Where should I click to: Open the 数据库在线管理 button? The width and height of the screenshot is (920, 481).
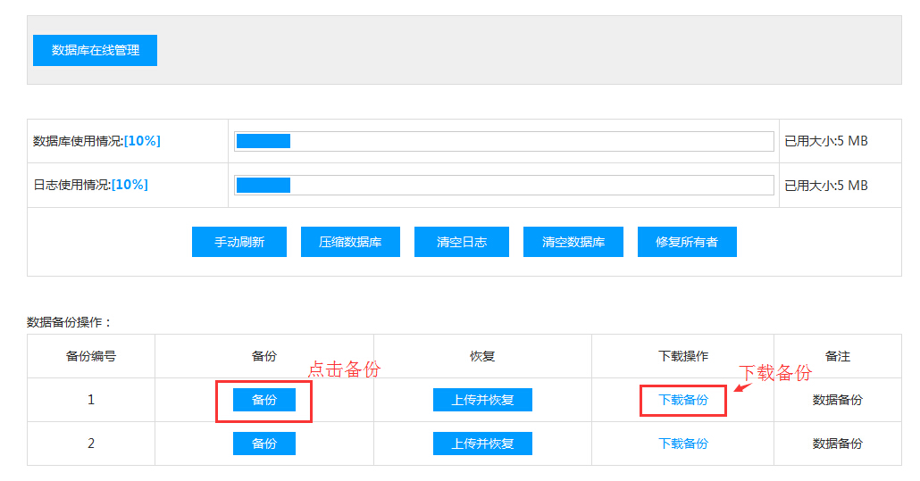95,50
